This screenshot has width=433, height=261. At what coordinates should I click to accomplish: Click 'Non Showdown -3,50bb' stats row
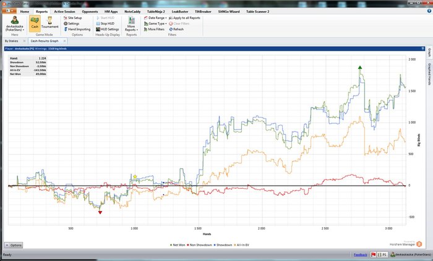(28, 67)
